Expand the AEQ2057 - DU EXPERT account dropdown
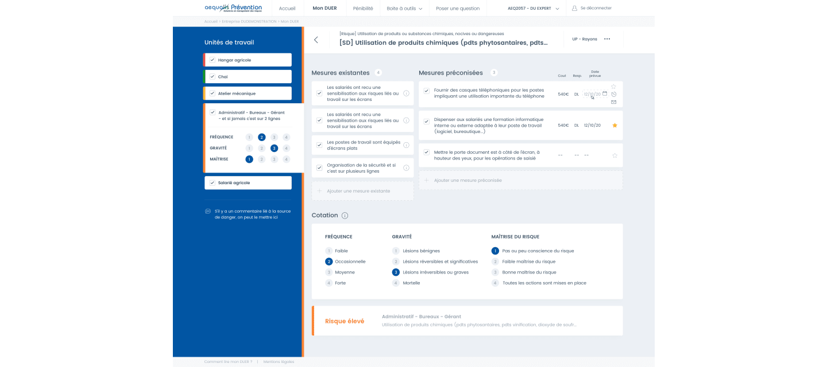This screenshot has height=367, width=827. pos(534,9)
